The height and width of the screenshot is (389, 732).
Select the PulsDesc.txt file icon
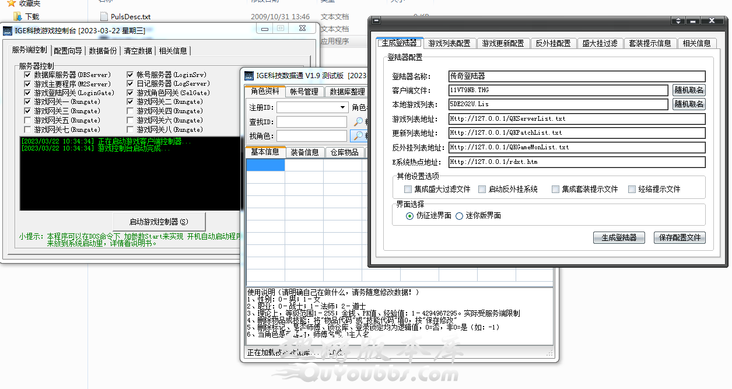[x=104, y=17]
